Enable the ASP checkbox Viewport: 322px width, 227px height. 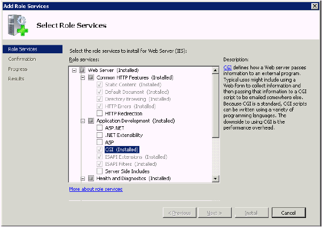click(99, 142)
